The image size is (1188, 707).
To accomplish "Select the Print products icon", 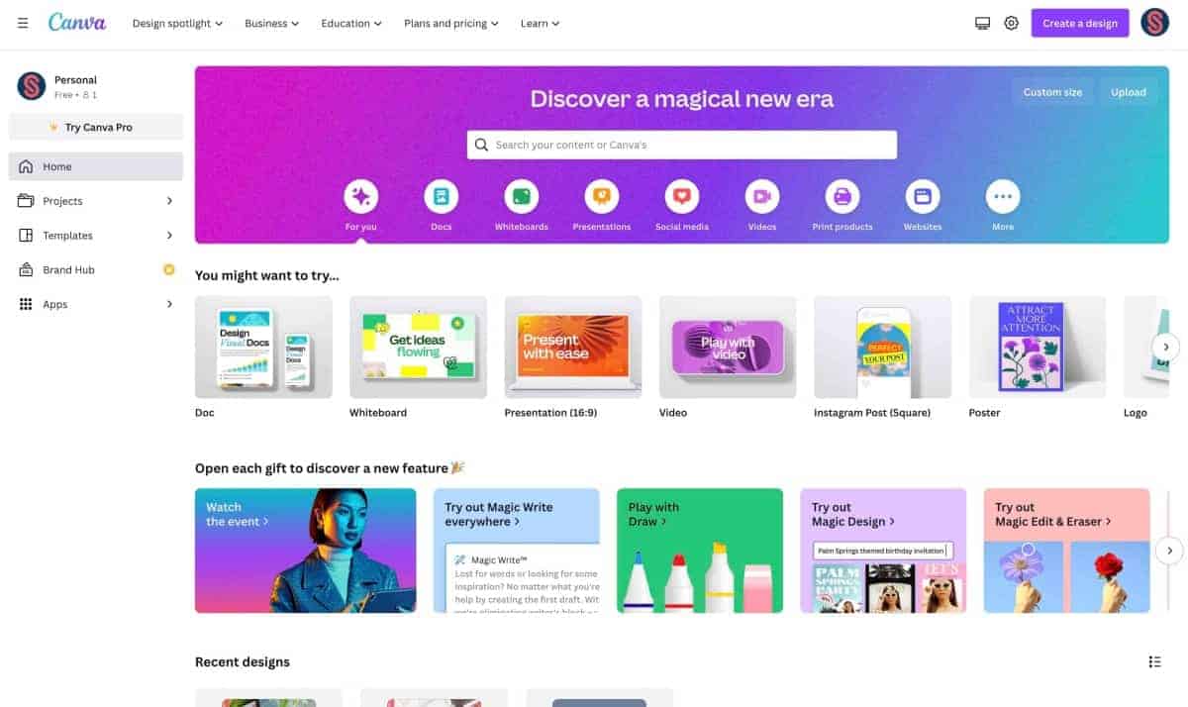I will coord(842,196).
